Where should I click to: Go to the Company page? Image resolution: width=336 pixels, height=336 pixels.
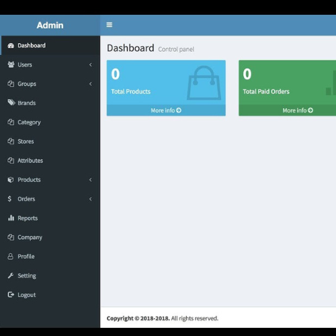coord(50,237)
